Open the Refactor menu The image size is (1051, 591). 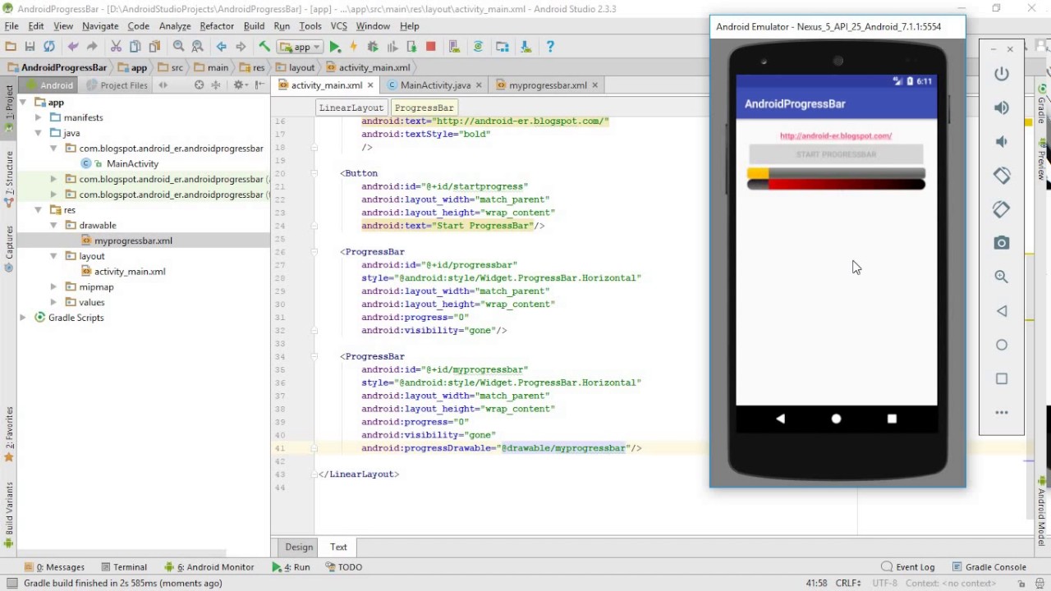coord(217,26)
